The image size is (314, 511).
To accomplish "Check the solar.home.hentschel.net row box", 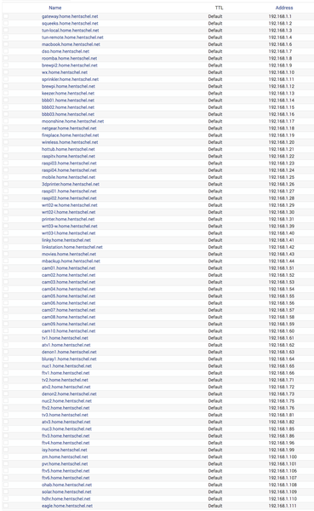I will [x=6, y=491].
